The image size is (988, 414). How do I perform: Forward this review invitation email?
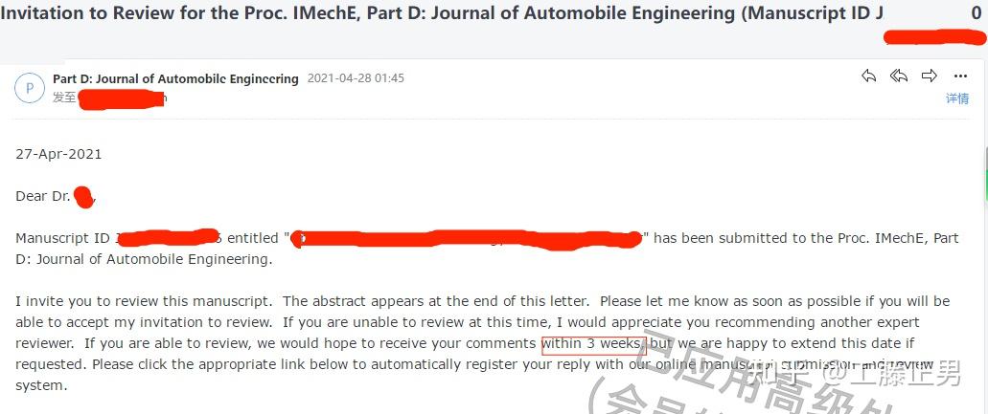(x=930, y=76)
